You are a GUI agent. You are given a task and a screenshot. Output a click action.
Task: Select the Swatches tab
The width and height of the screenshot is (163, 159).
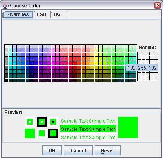tap(18, 14)
